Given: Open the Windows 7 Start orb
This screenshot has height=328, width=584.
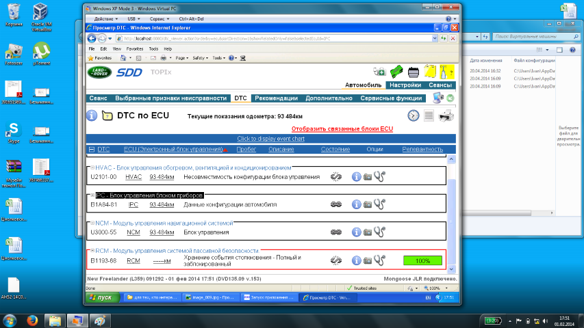Looking at the screenshot, I should pos(10,320).
